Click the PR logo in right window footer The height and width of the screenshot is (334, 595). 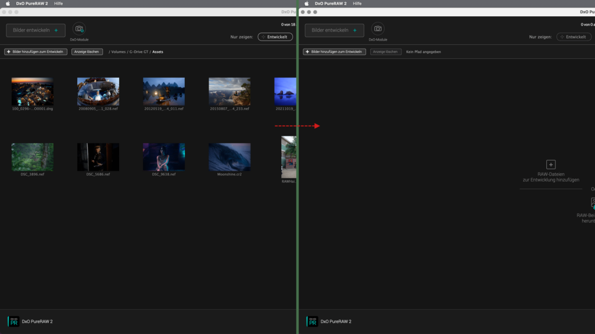pos(312,321)
